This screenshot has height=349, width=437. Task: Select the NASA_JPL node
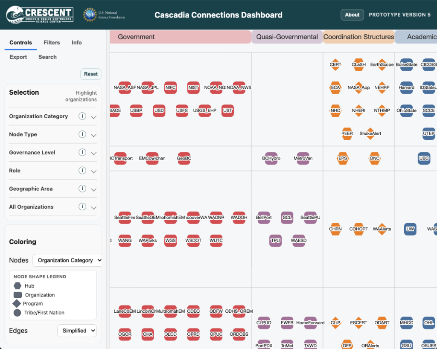[147, 87]
